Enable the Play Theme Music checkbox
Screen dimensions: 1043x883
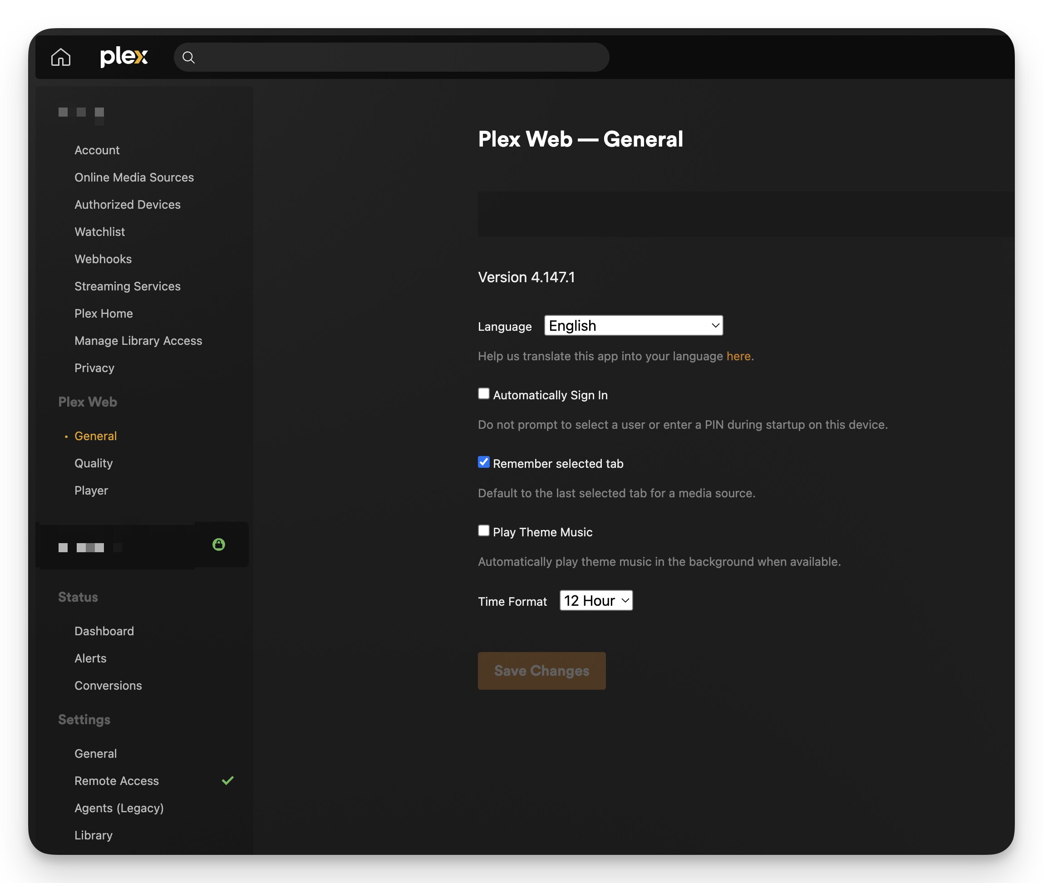tap(483, 530)
